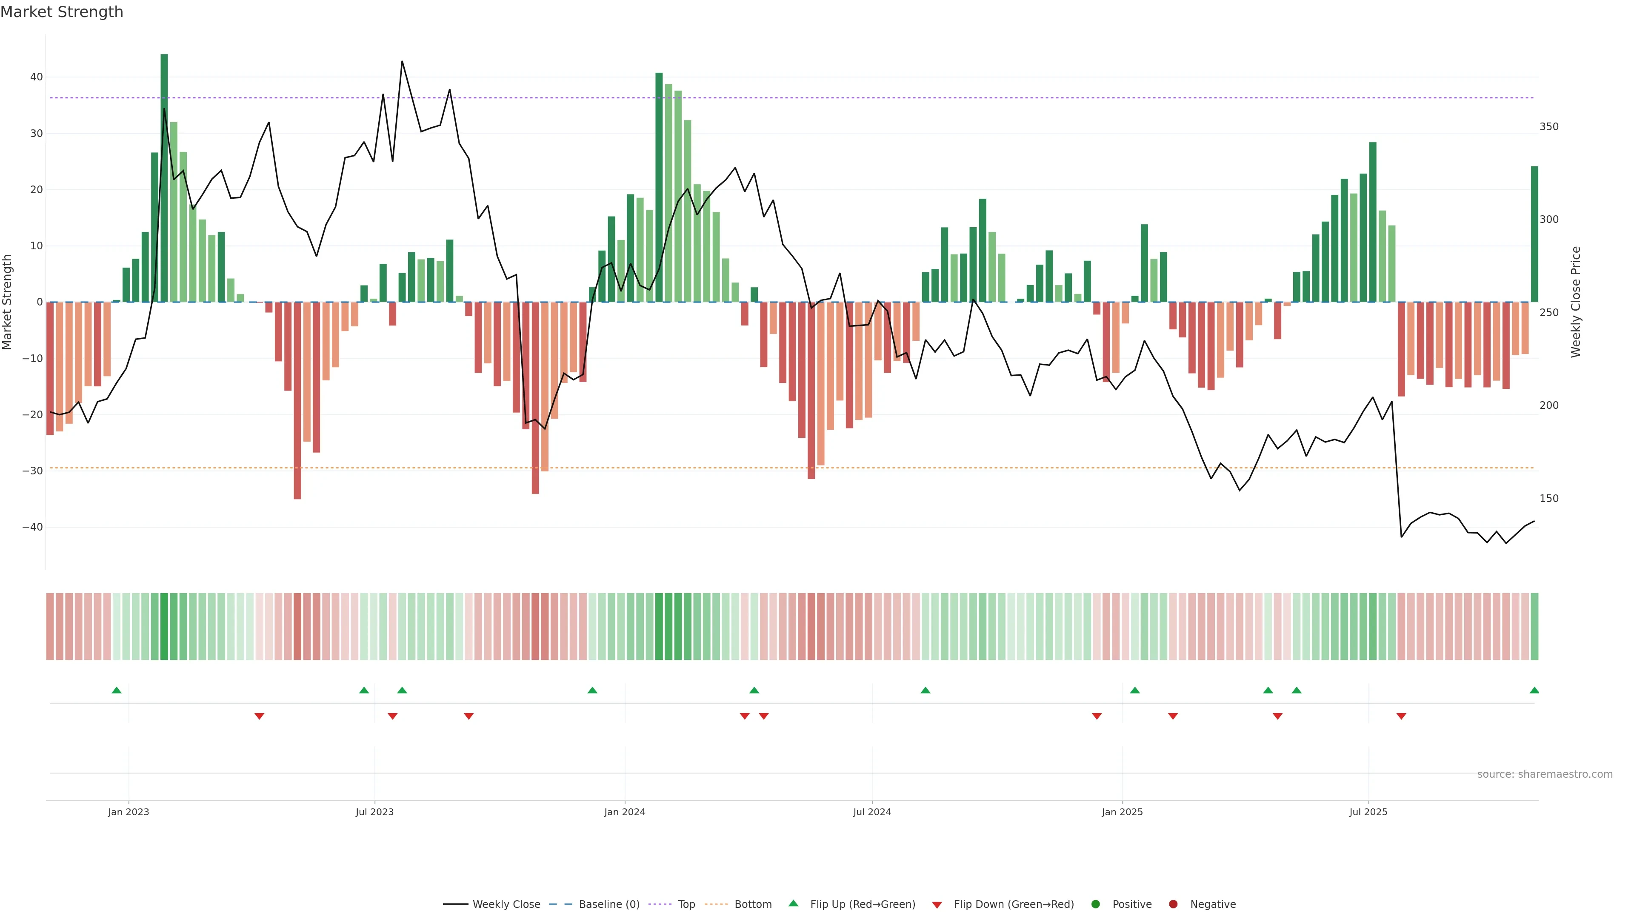Click the Jan 2023 x-axis label
The image size is (1634, 919).
click(x=128, y=812)
